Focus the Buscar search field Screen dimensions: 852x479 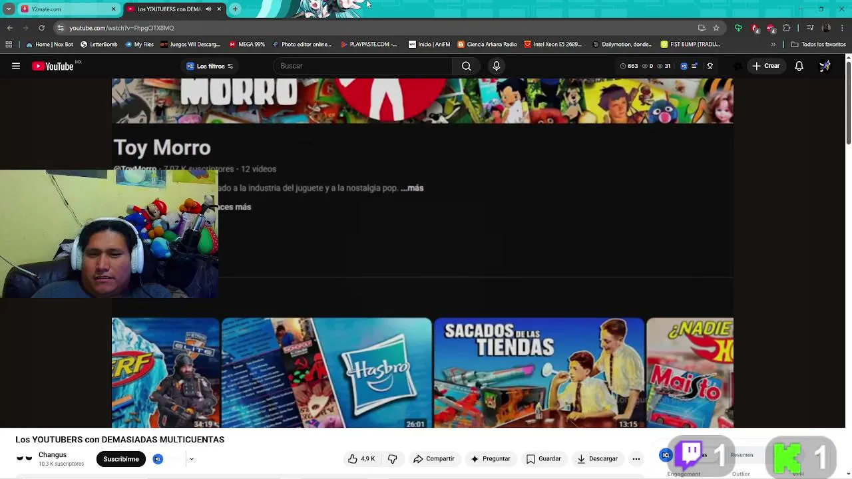point(363,66)
